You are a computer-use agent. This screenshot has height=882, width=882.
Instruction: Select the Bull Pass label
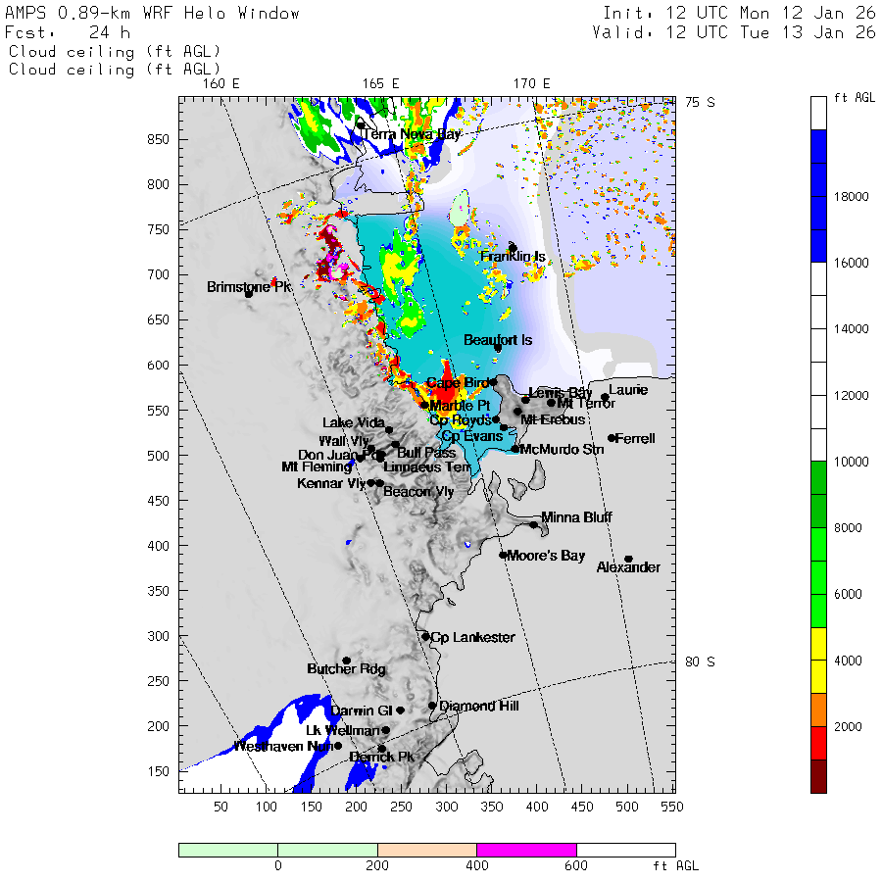point(426,453)
